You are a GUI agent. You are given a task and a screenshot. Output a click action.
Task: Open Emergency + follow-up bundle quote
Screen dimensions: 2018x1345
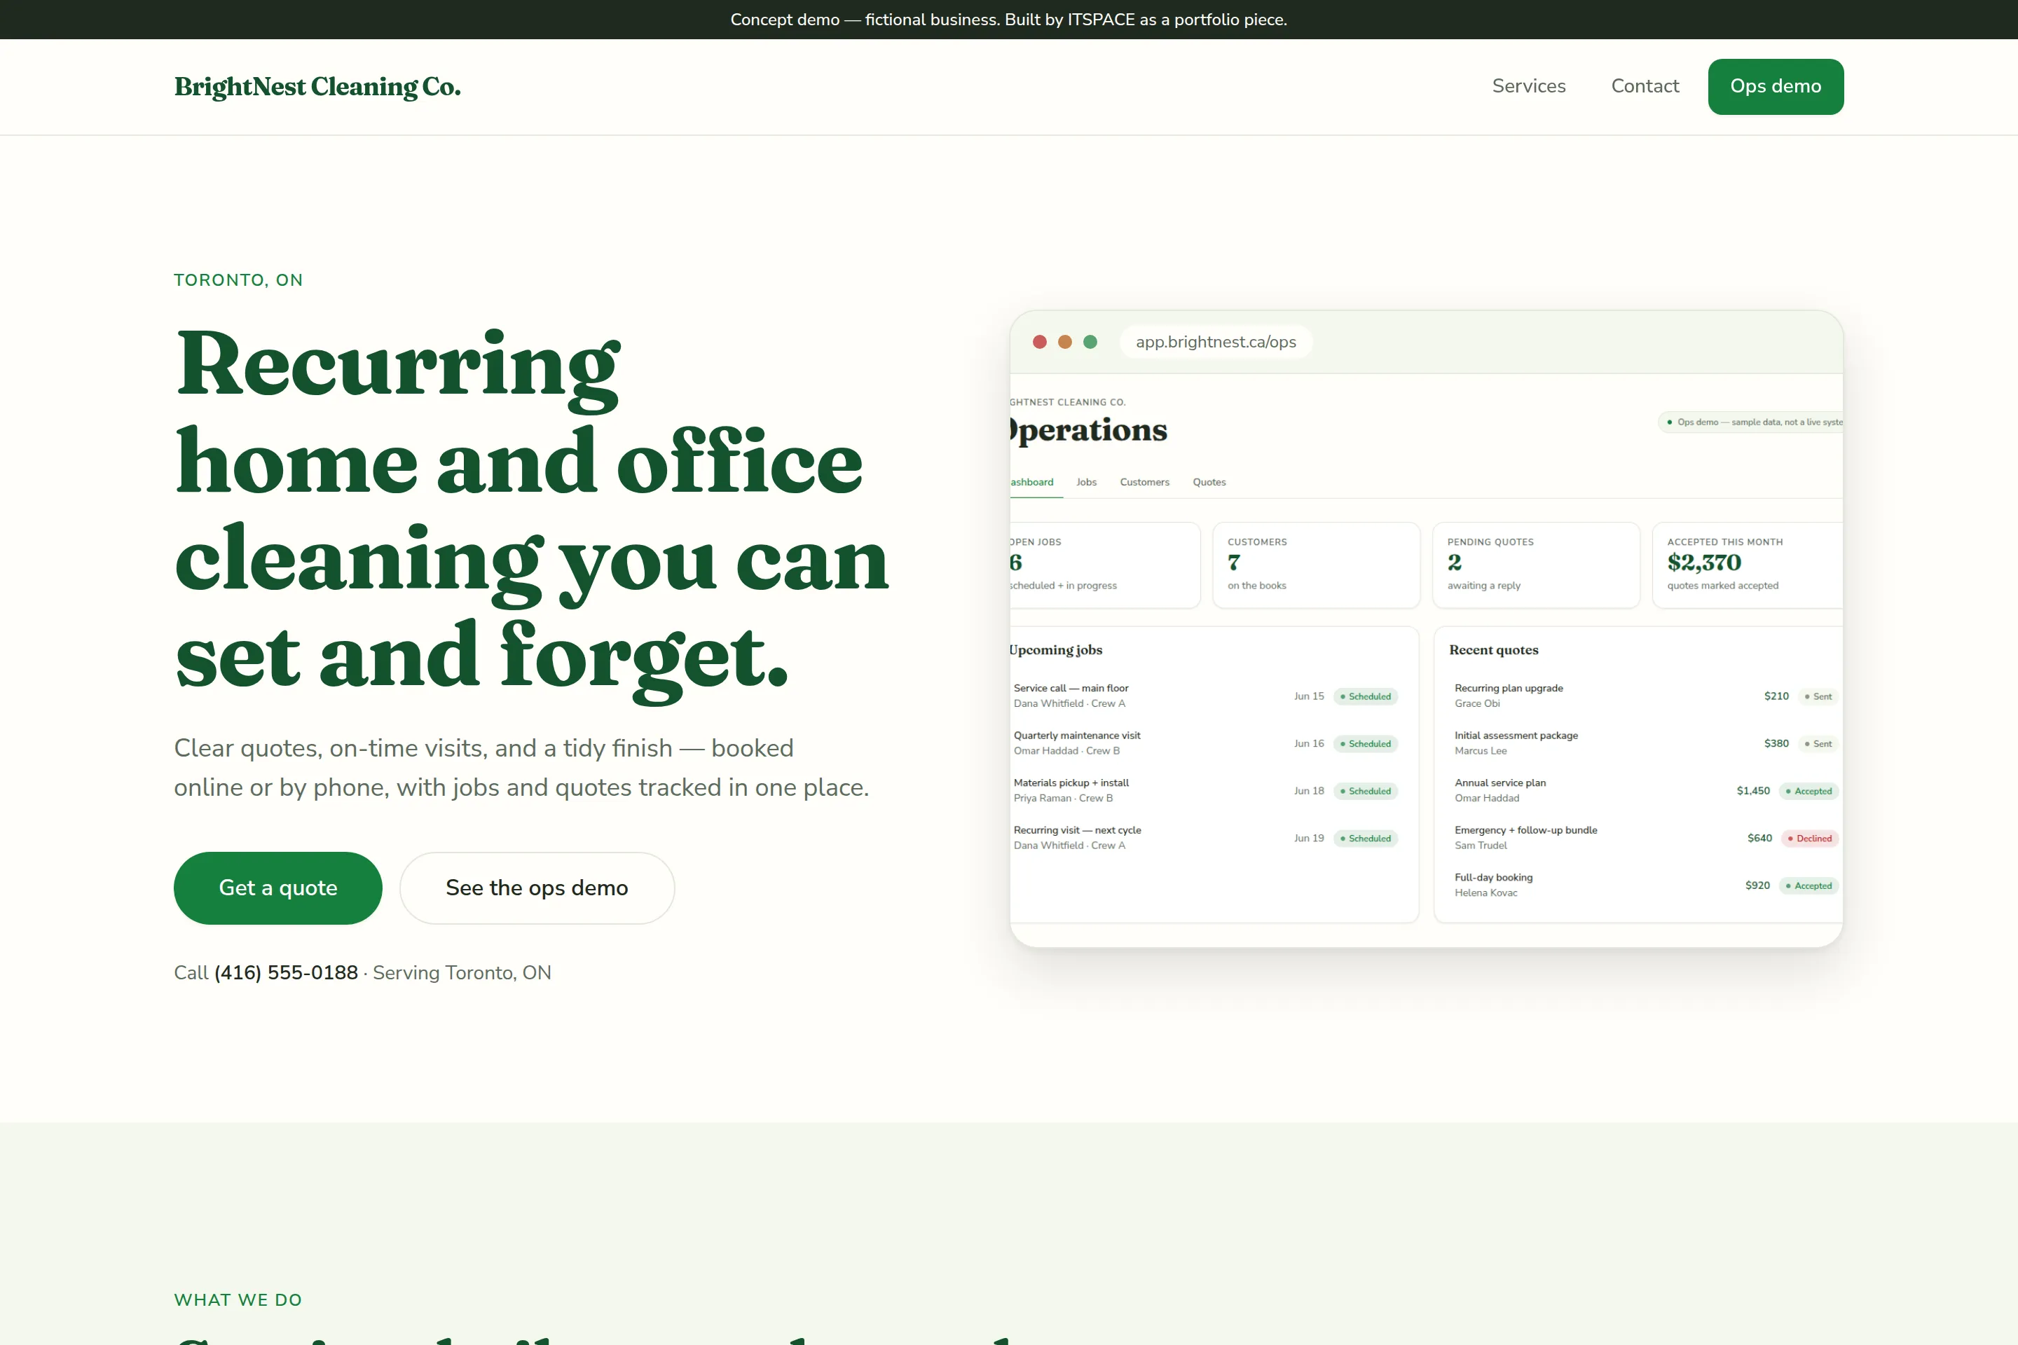(1647, 837)
